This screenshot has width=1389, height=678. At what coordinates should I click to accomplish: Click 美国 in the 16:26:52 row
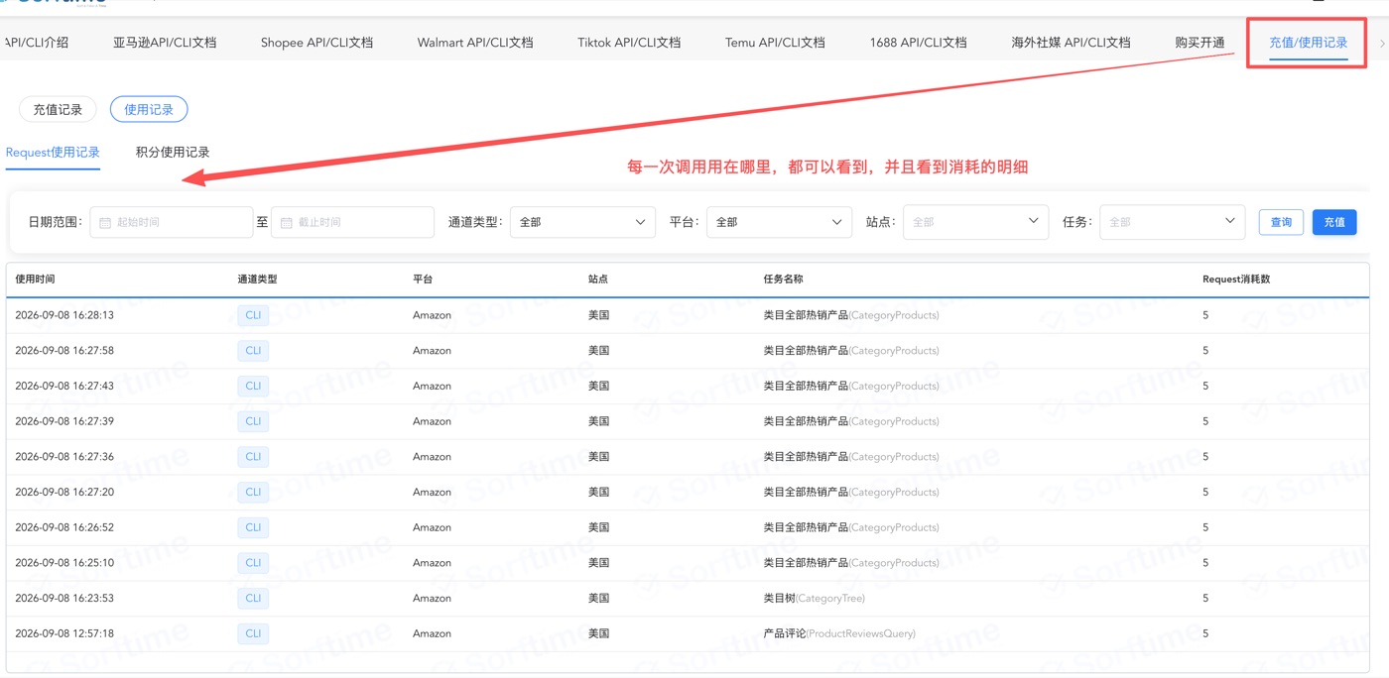(598, 527)
